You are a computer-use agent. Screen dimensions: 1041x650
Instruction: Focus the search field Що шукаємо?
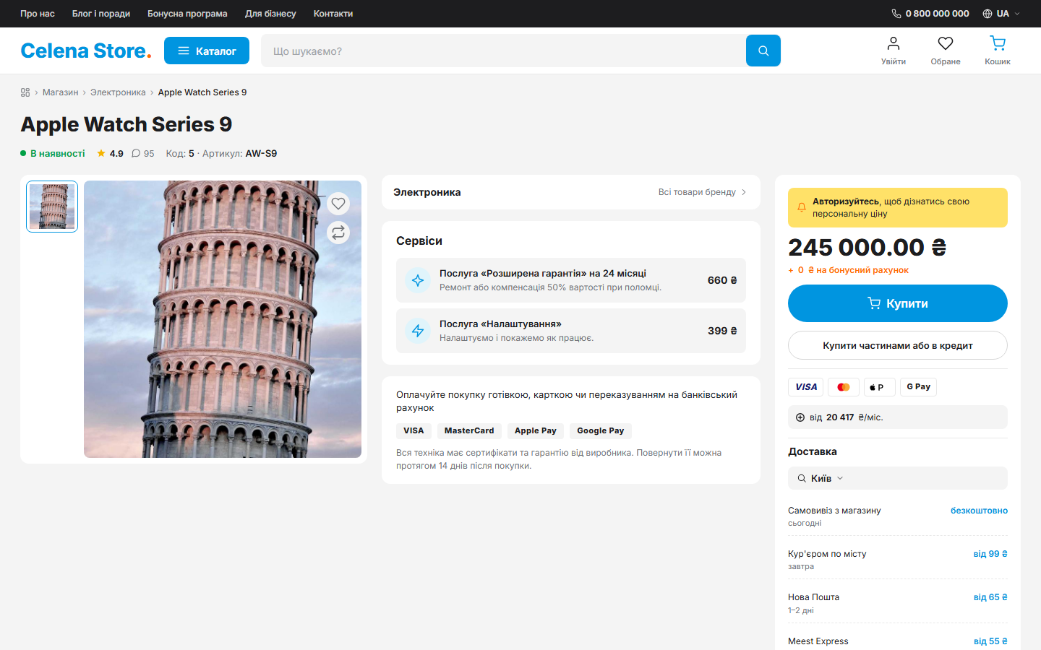[x=503, y=51]
